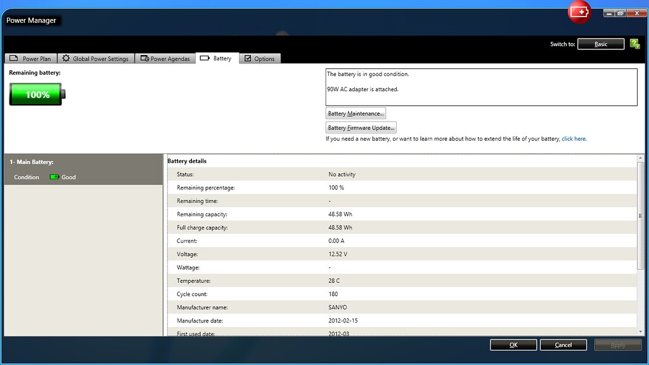Select the 'No activity' status value
649x365 pixels.
(342, 174)
